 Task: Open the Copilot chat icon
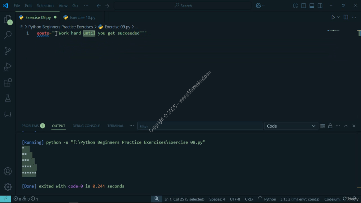pyautogui.click(x=258, y=6)
